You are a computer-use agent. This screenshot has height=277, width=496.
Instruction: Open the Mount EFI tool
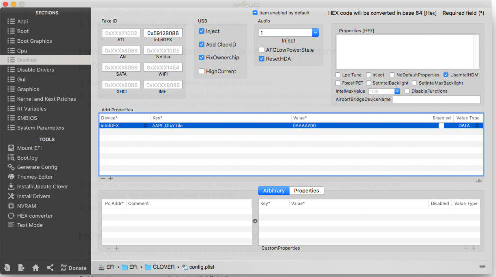tap(29, 148)
